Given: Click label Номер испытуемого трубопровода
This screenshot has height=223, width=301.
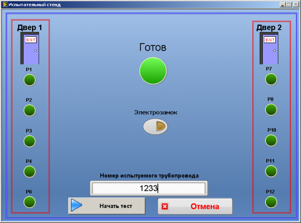Looking at the screenshot, I should 149,175.
